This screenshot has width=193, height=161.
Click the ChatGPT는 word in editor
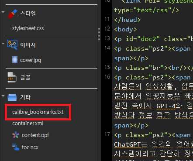pyautogui.click(x=131, y=144)
